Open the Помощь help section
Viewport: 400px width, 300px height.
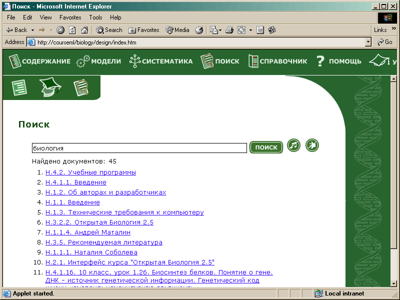coord(338,61)
